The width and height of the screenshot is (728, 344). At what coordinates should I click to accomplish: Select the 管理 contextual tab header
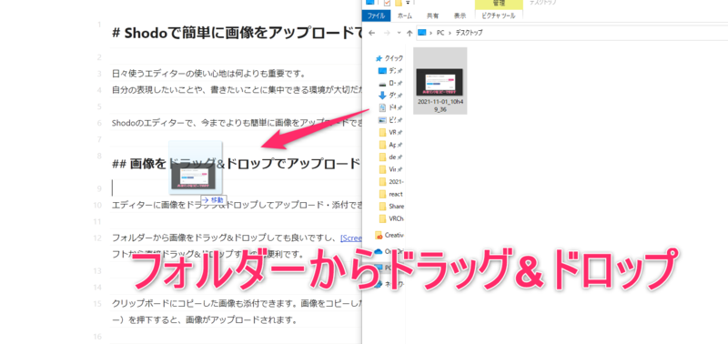click(499, 4)
